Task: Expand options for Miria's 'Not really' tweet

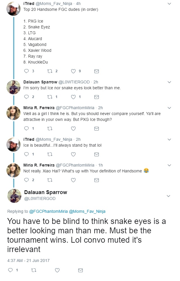Action: [169, 165]
